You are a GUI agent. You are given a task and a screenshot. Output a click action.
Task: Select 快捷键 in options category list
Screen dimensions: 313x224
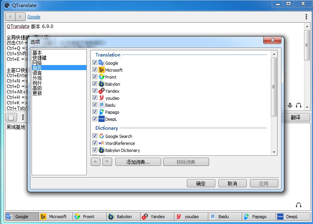(59, 58)
